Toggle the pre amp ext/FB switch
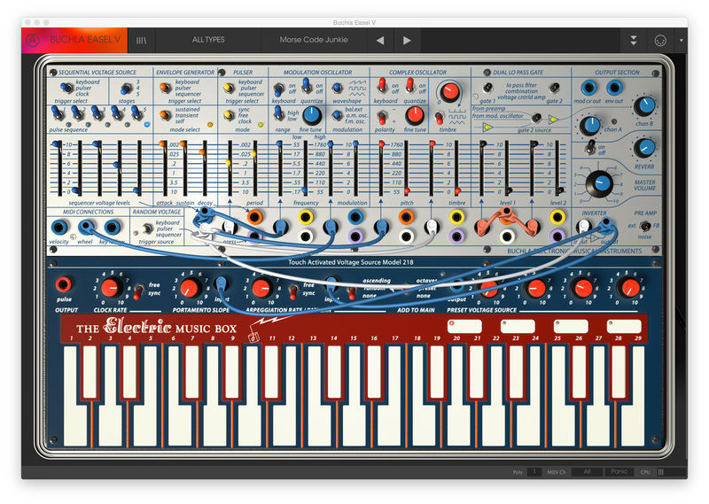This screenshot has height=504, width=709. pyautogui.click(x=645, y=226)
